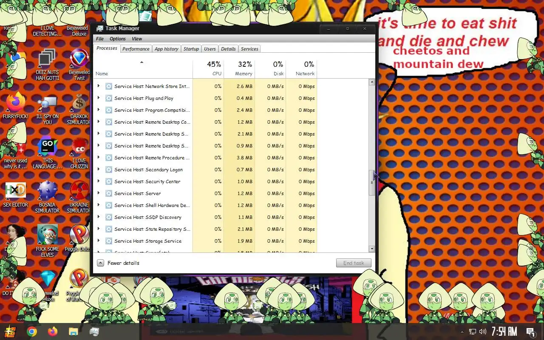Screen dimensions: 544x340
Task: Switch to the App history tab
Action: coord(167,49)
